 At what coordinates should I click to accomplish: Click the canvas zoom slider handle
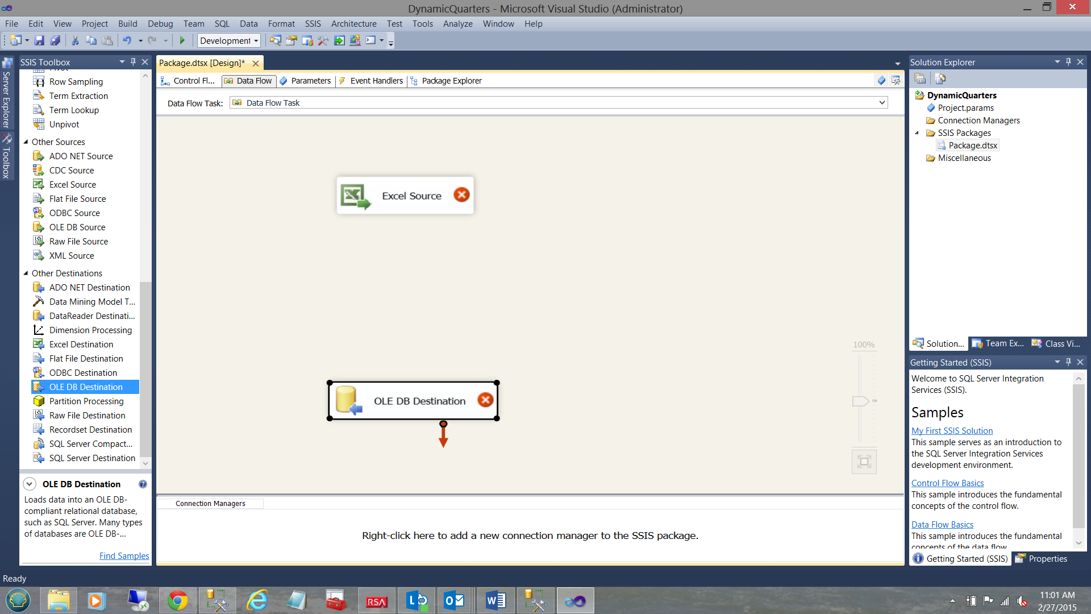click(x=860, y=401)
